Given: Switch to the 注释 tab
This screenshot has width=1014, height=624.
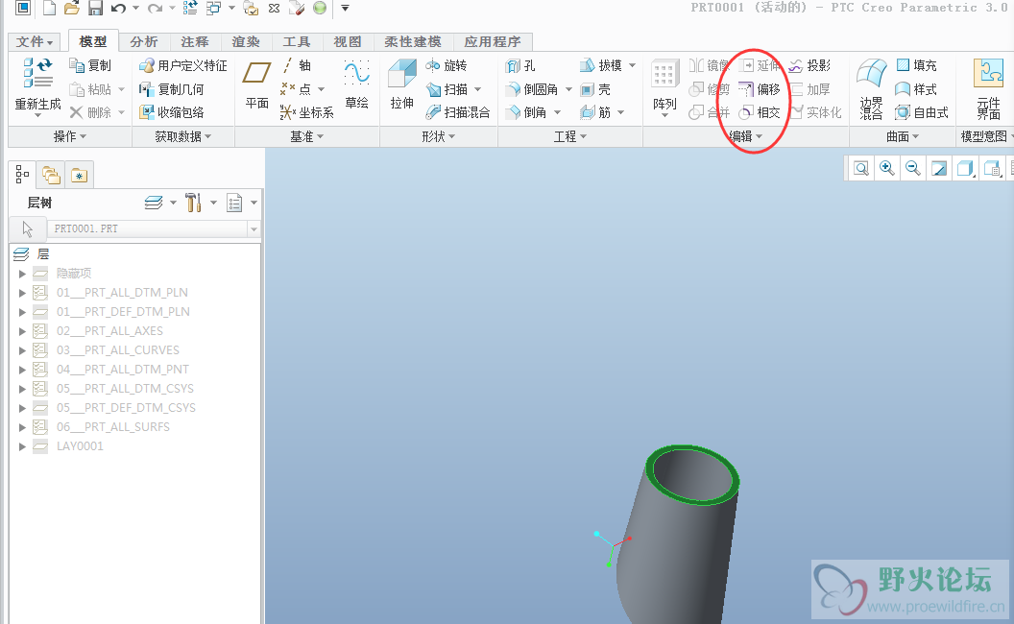Looking at the screenshot, I should point(195,41).
